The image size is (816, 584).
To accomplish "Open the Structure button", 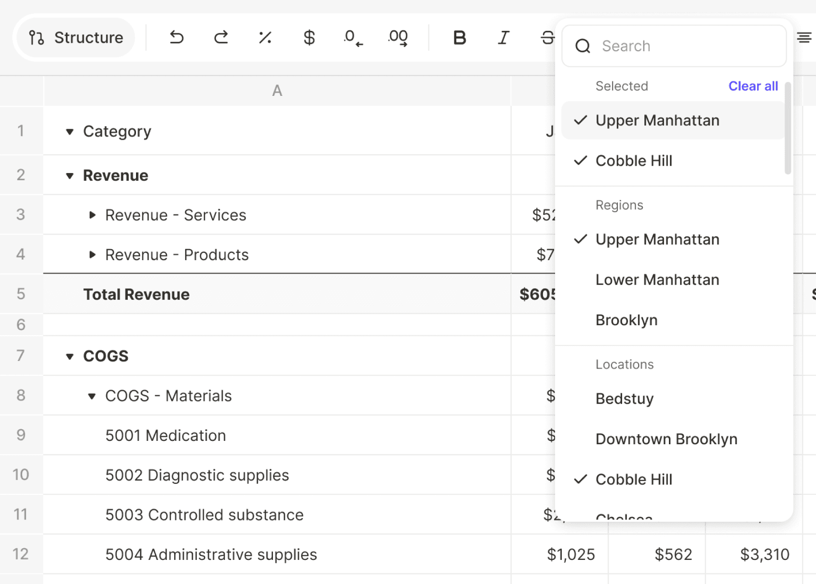I will point(76,38).
